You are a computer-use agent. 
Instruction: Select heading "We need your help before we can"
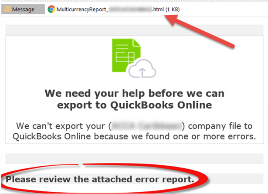tap(135, 93)
